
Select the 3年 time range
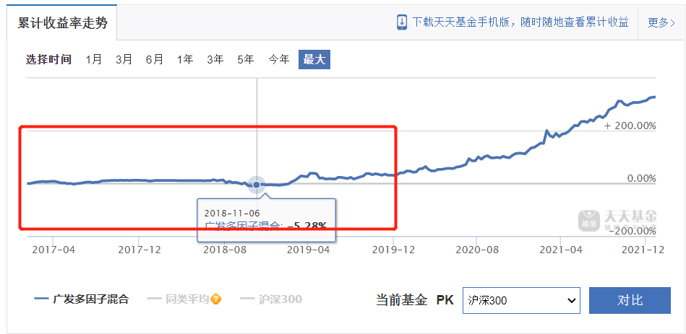pyautogui.click(x=215, y=59)
